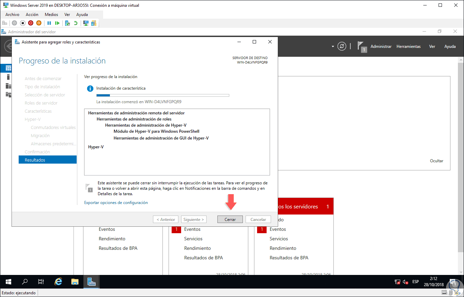Select the File Services sidebar icon
464x297 pixels.
click(x=8, y=94)
